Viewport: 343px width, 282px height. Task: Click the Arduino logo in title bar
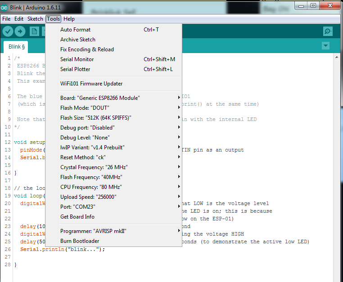coord(4,8)
